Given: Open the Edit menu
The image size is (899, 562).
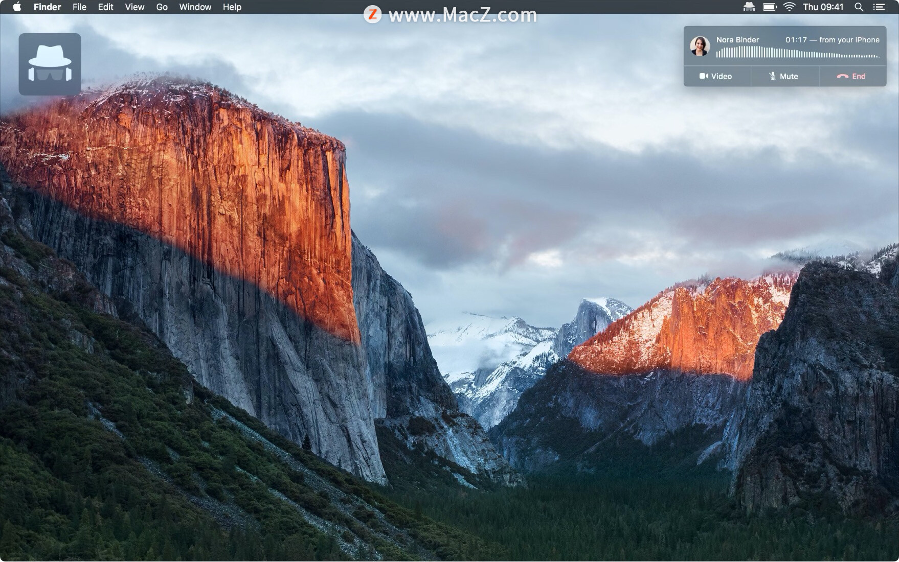Looking at the screenshot, I should (105, 7).
